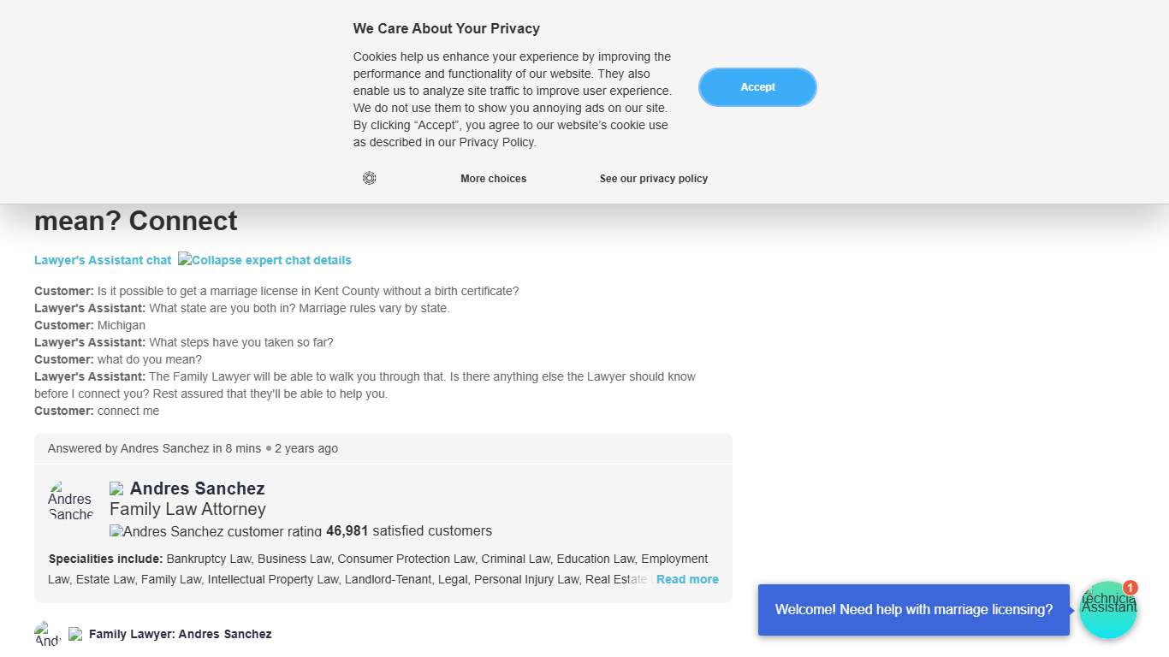The image size is (1169, 657).
Task: Open the Technician's Assistant chat bubble
Action: pos(1107,611)
